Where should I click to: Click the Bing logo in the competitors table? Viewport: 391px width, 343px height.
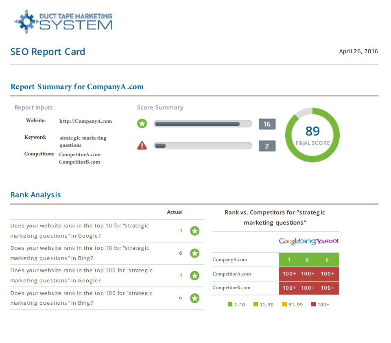[x=308, y=241]
